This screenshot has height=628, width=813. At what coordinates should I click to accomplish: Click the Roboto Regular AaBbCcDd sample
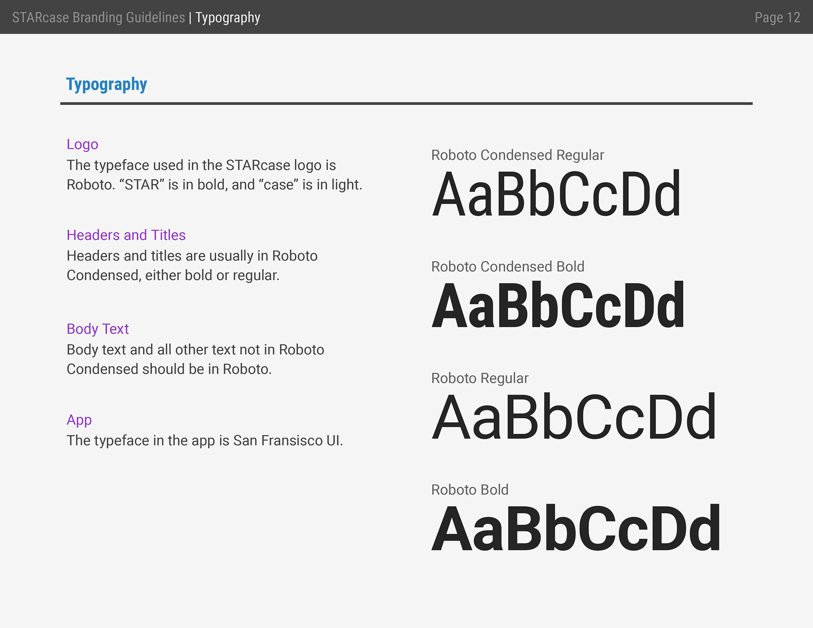(x=573, y=417)
